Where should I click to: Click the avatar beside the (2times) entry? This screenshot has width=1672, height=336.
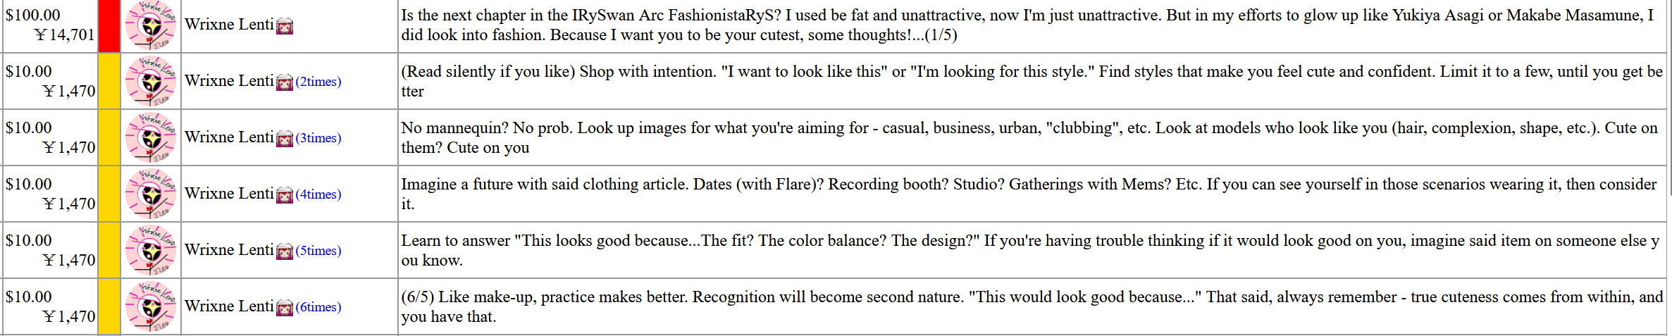151,81
